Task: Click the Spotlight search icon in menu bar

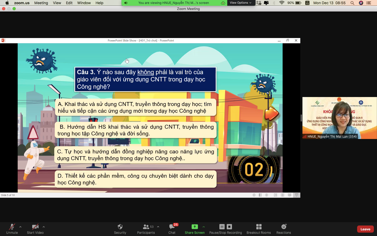Action: [352, 3]
